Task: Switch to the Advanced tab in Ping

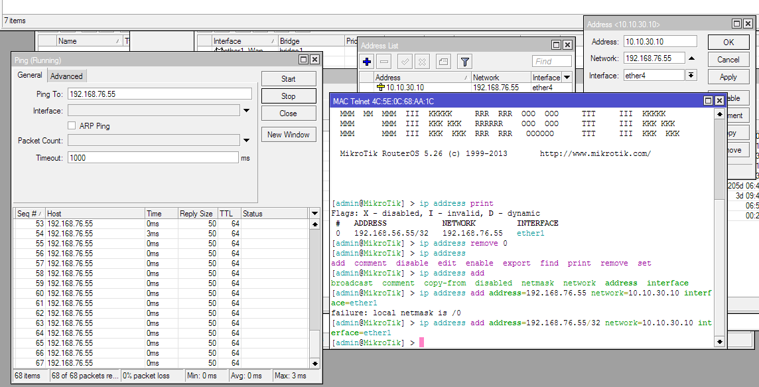Action: (66, 75)
